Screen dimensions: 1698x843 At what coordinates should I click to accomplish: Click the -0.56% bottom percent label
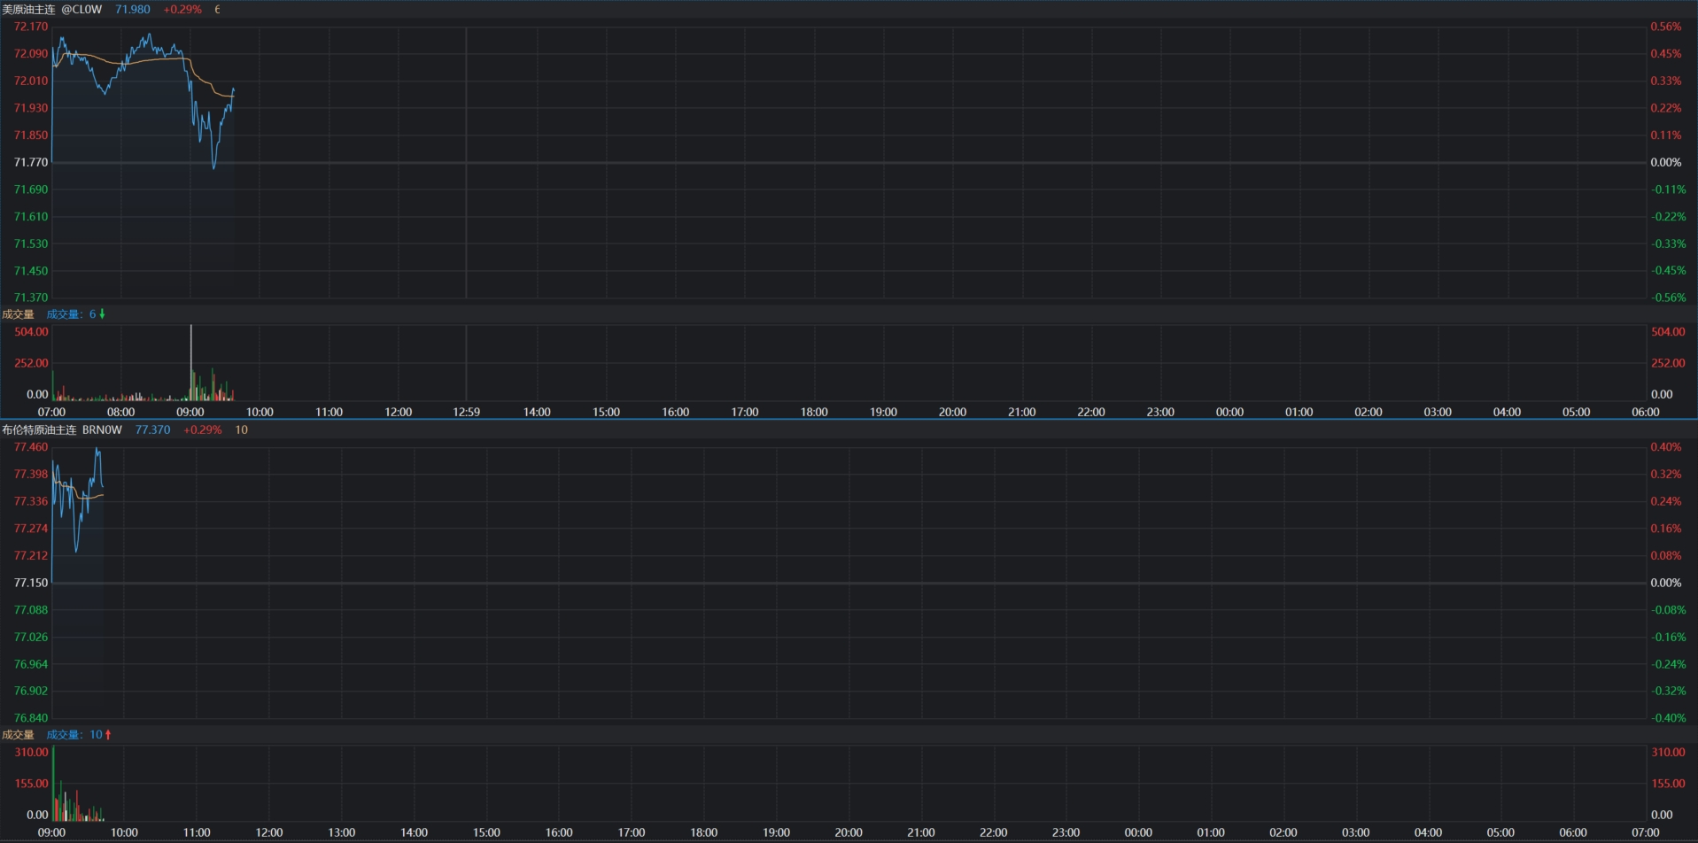pos(1668,298)
